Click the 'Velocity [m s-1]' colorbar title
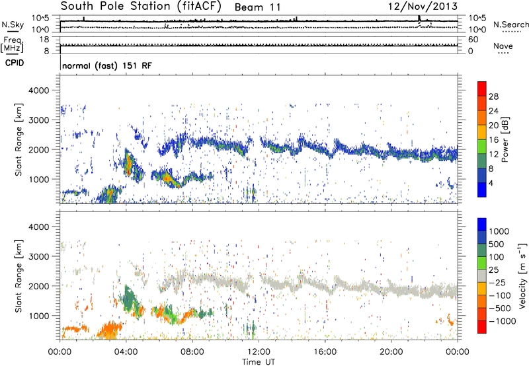This screenshot has height=366, width=529. (522, 275)
